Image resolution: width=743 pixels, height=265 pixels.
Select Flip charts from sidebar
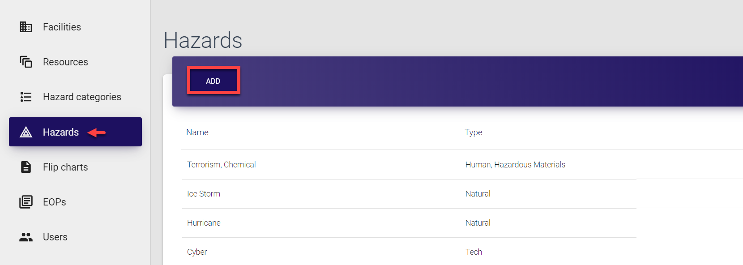[65, 167]
